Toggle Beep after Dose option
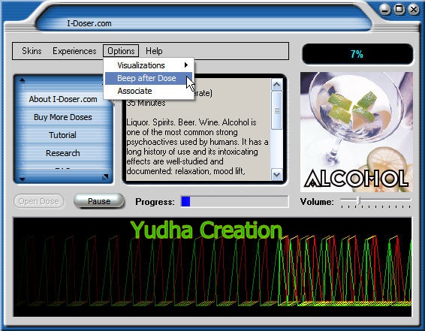Image resolution: width=425 pixels, height=331 pixels. tap(149, 78)
